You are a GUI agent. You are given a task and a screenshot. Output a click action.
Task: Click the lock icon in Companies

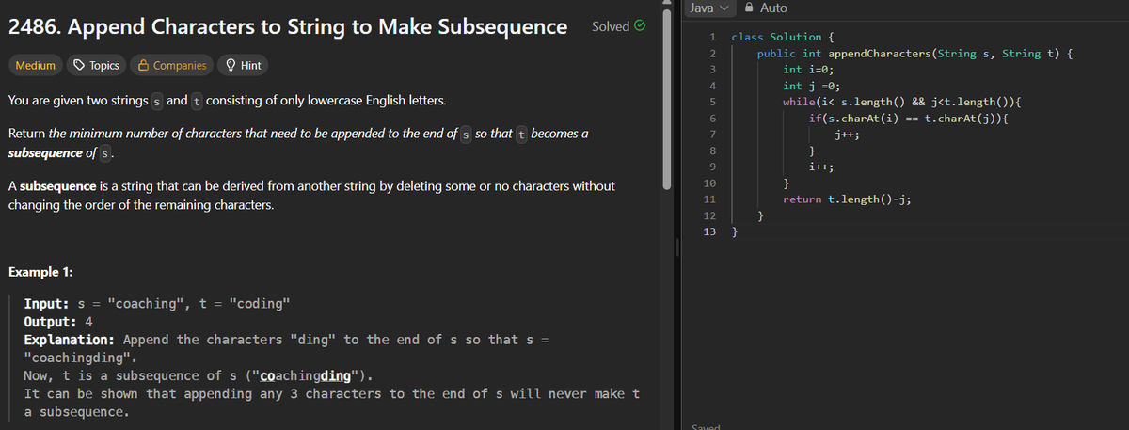[x=142, y=66]
